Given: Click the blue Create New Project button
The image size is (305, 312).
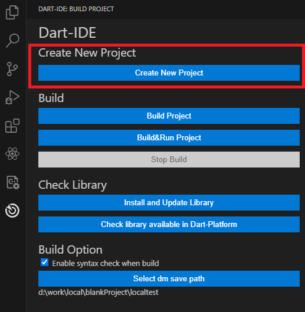Looking at the screenshot, I should (x=169, y=73).
